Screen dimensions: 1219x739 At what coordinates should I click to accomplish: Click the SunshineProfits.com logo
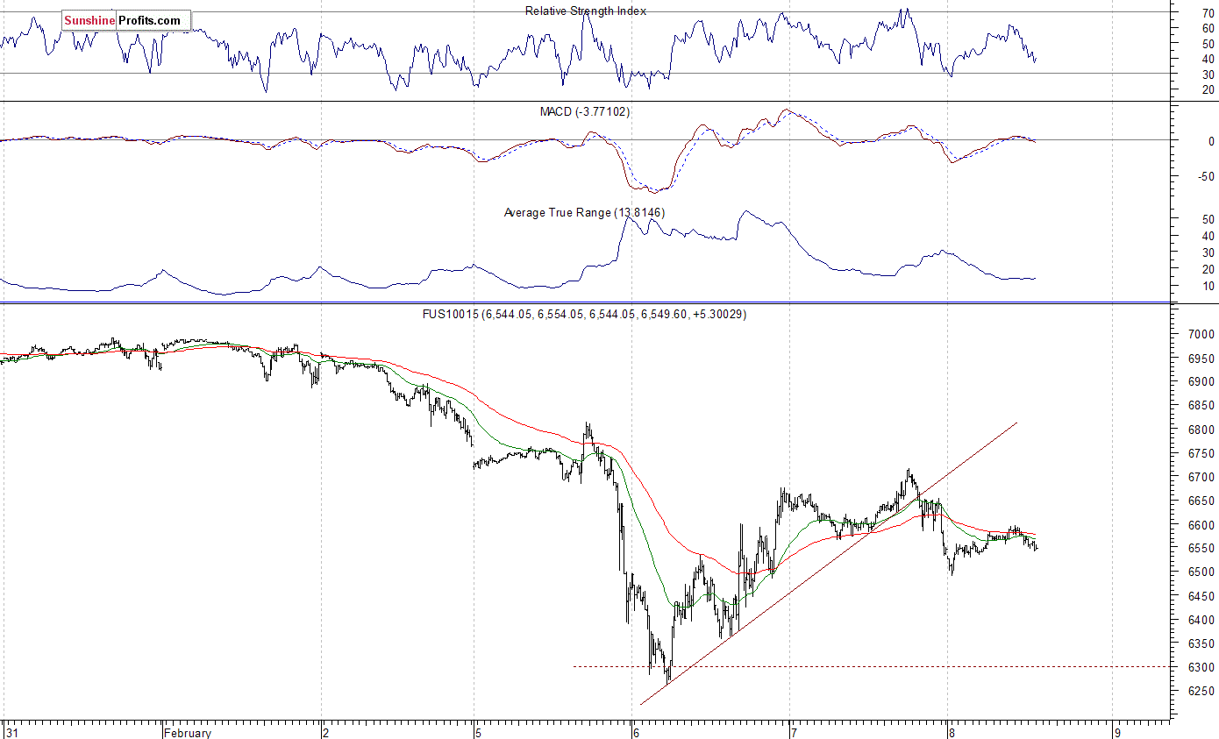pyautogui.click(x=126, y=20)
